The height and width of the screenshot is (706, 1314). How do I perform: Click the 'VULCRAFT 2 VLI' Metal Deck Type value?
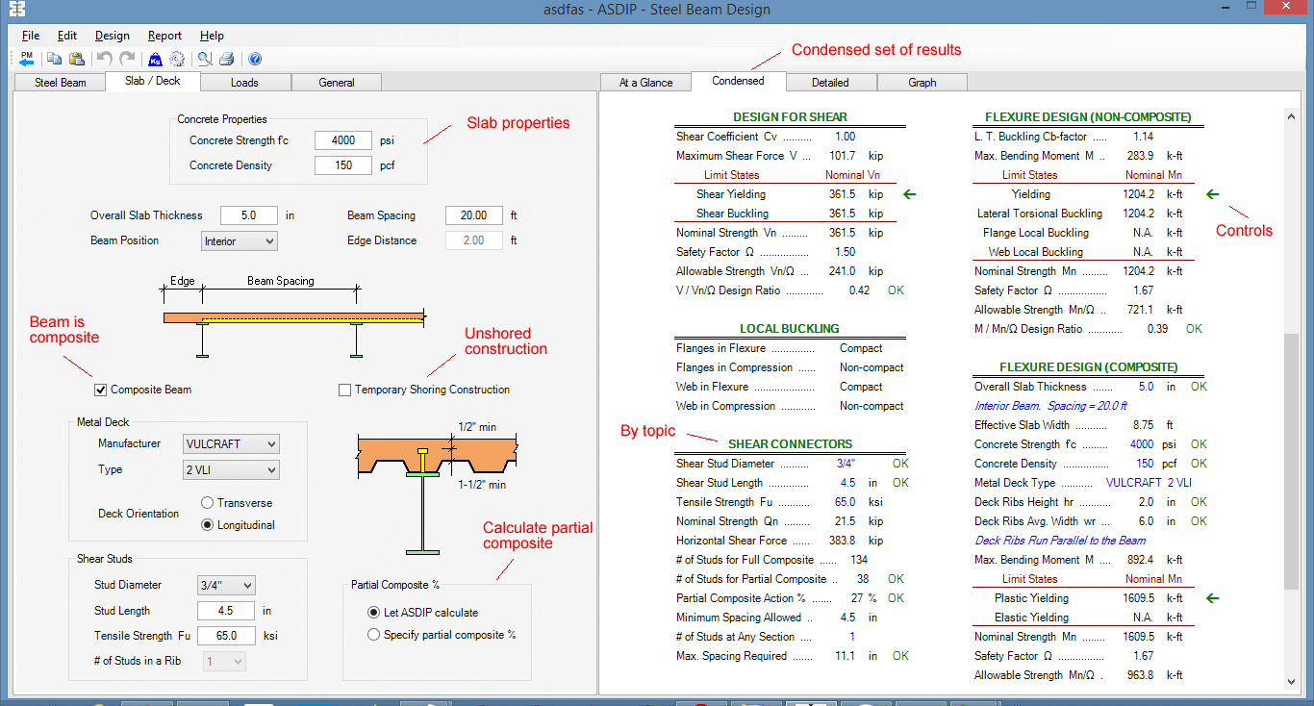[x=1149, y=483]
